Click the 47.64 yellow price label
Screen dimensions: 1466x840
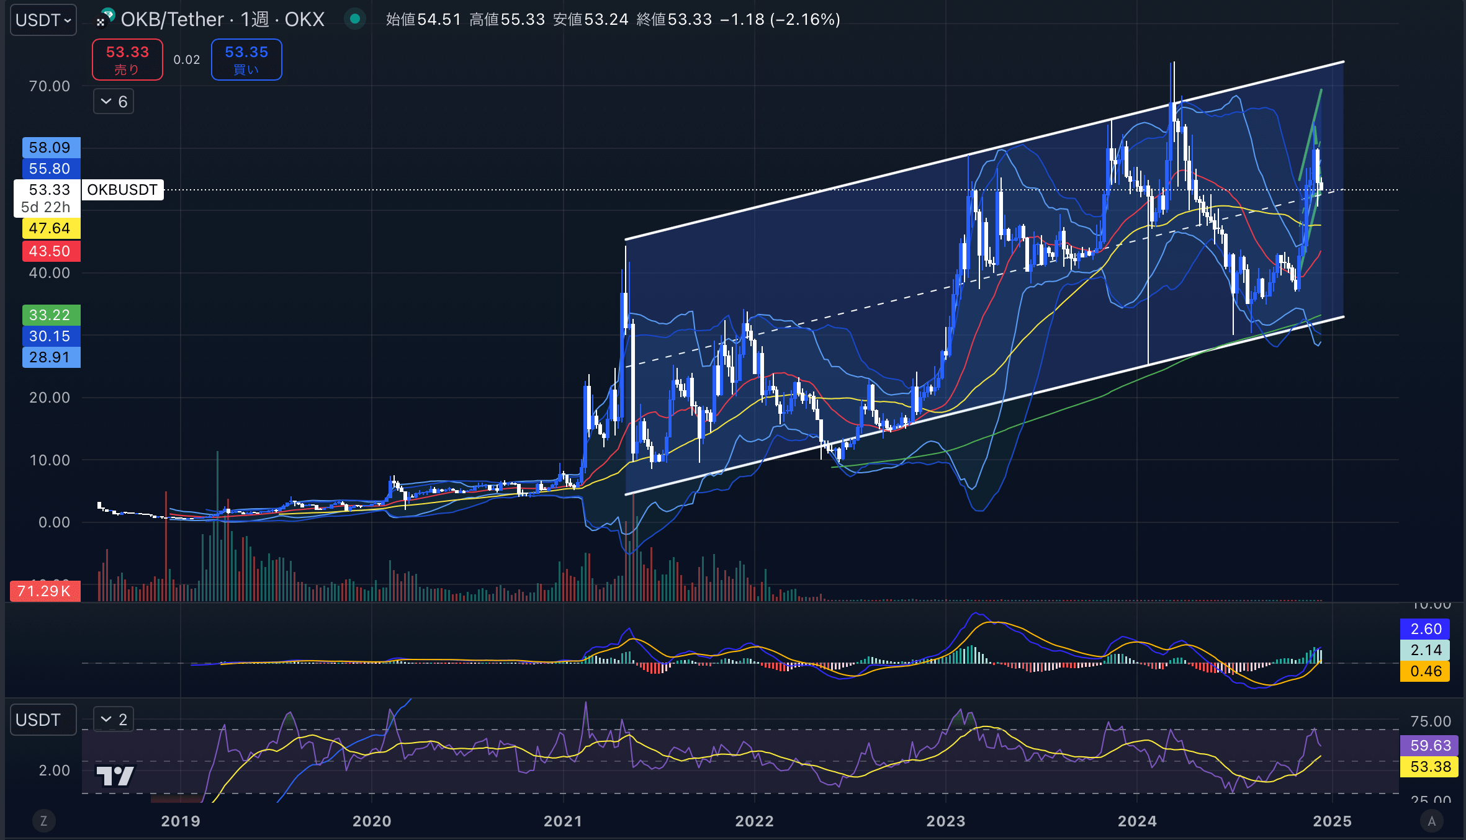coord(52,228)
